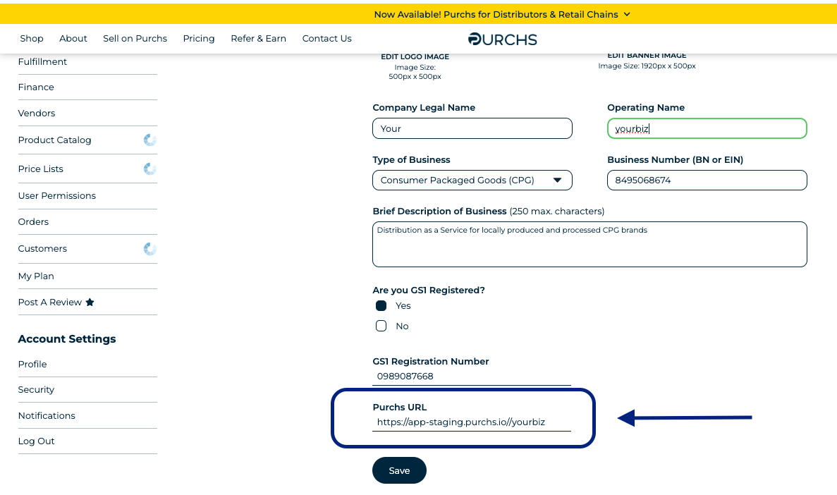Click the Business Number field

[707, 180]
